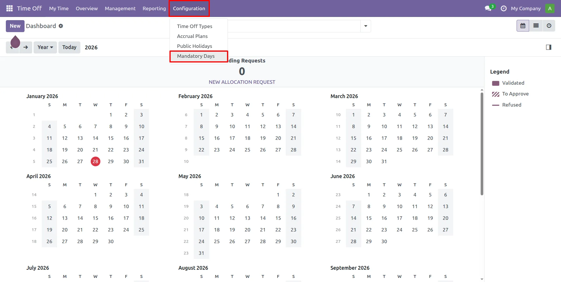Viewport: 561px width, 282px height.
Task: Click the Dashboard settings gear icon
Action: [61, 26]
